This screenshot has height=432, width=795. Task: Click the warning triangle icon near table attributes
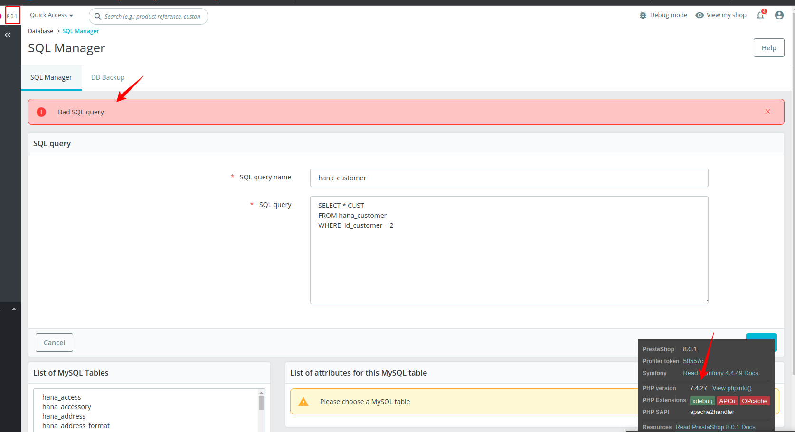click(x=303, y=401)
